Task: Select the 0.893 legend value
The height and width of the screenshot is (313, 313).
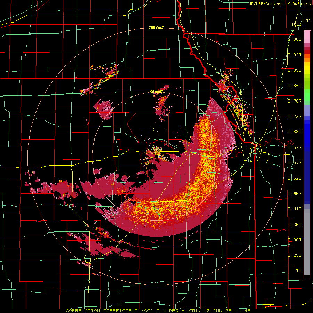Action: coord(295,70)
